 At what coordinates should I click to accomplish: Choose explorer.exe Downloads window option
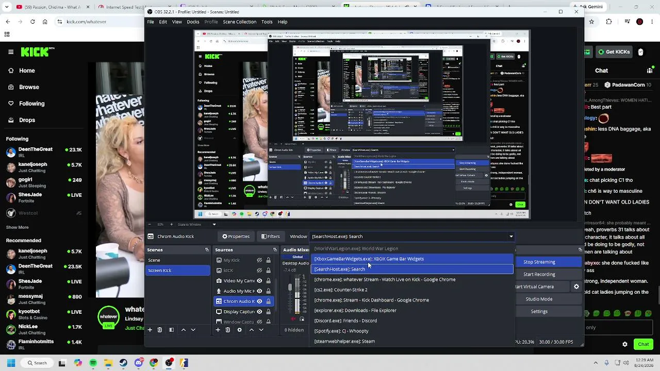point(412,310)
